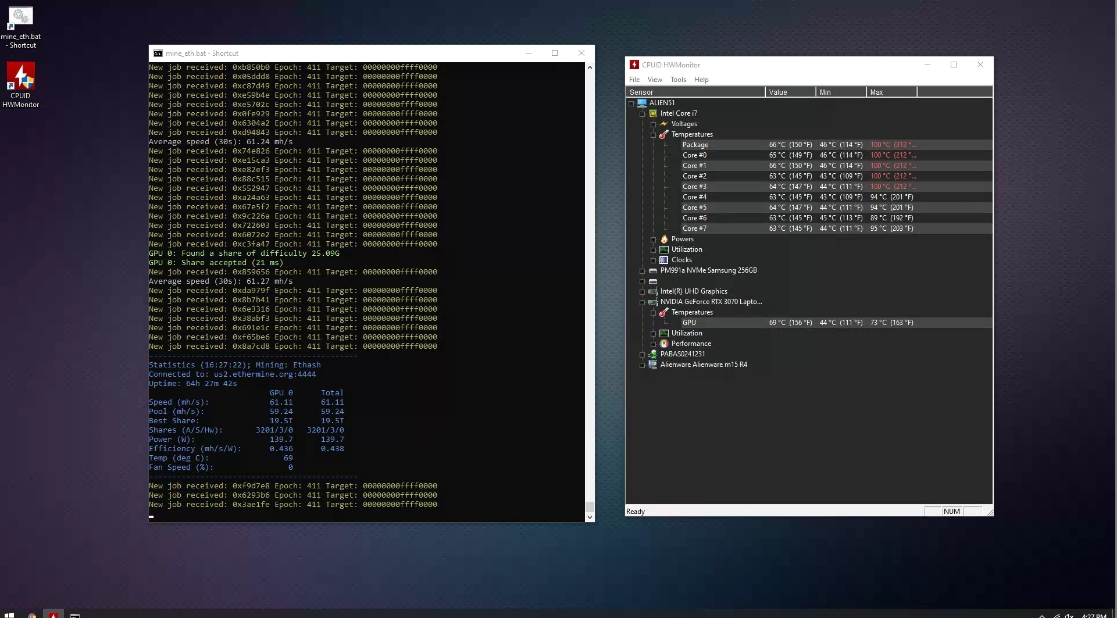
Task: Expand the Intel(R) UHD Graphics node
Action: (642, 292)
